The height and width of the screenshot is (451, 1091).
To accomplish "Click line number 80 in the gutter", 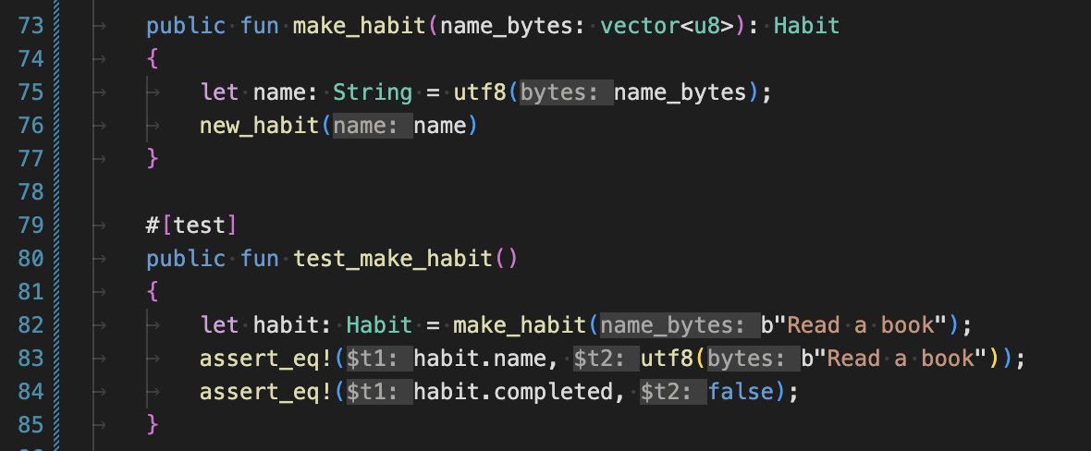I will pyautogui.click(x=30, y=259).
